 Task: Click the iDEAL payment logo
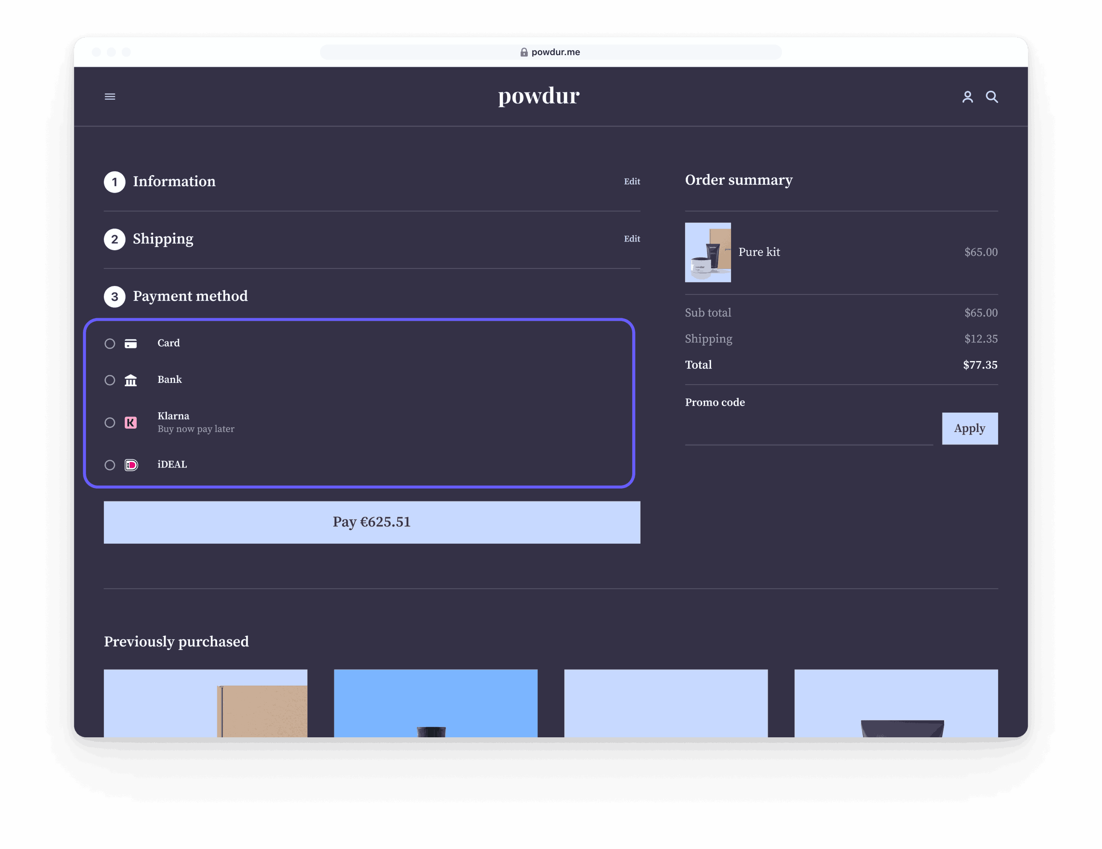click(131, 465)
